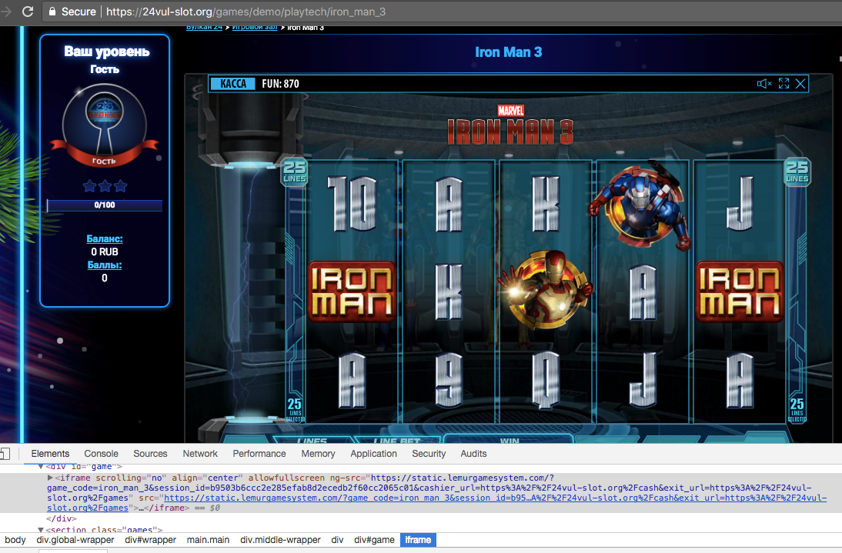This screenshot has height=553, width=842.
Task: Click the 9 symbol on reel two
Action: [x=449, y=379]
